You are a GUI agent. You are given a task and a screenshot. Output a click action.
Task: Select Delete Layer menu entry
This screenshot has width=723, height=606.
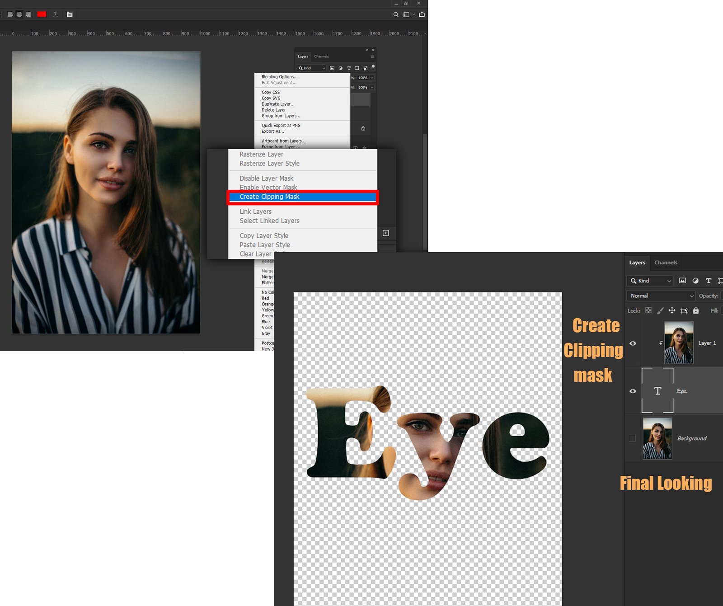[x=273, y=110]
